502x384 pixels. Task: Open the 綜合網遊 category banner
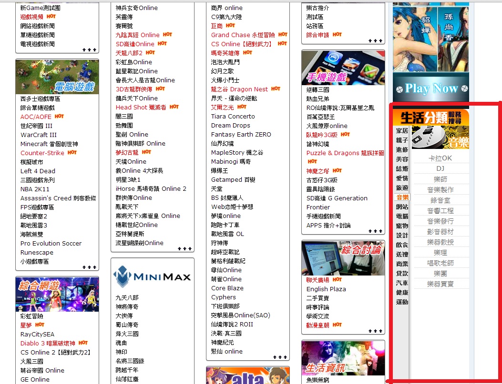point(57,294)
